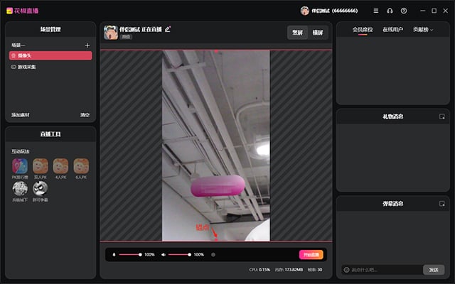Click the 开始直播 start button

(311, 255)
